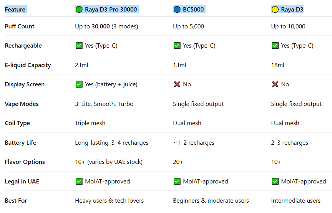Image resolution: width=332 pixels, height=213 pixels.
Task: Click the Vape Modes row label
Action: (22, 104)
